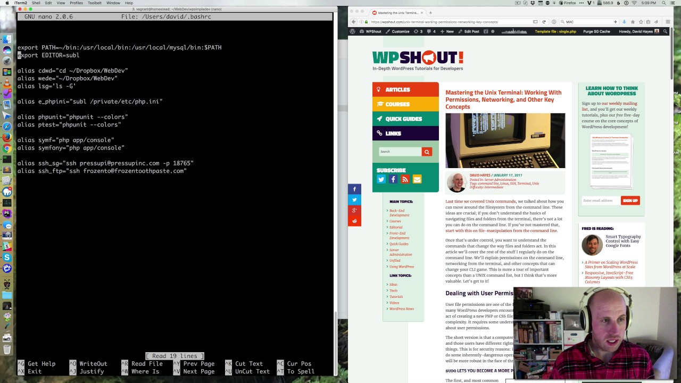Open the Toolbelt menu
Image resolution: width=681 pixels, height=383 pixels.
95,3
